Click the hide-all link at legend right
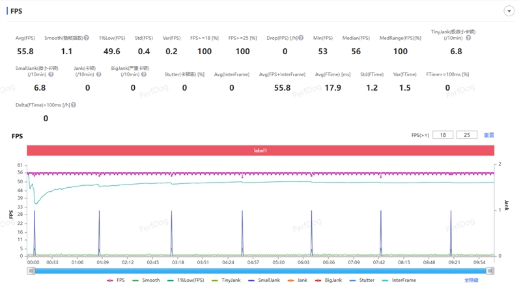This screenshot has width=521, height=285. pos(471,280)
